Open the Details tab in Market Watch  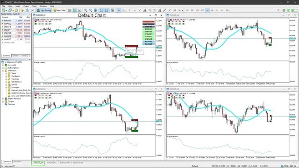(x=15, y=56)
